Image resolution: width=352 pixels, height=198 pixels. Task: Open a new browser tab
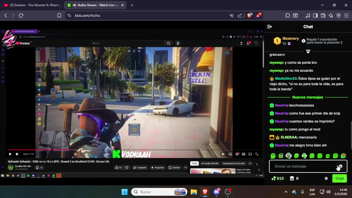tap(132, 5)
